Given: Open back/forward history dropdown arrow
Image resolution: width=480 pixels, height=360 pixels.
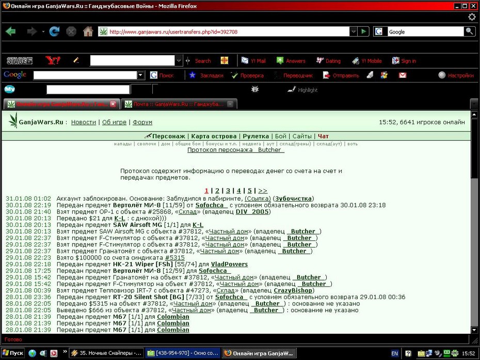Looking at the screenshot, I should tap(43, 31).
